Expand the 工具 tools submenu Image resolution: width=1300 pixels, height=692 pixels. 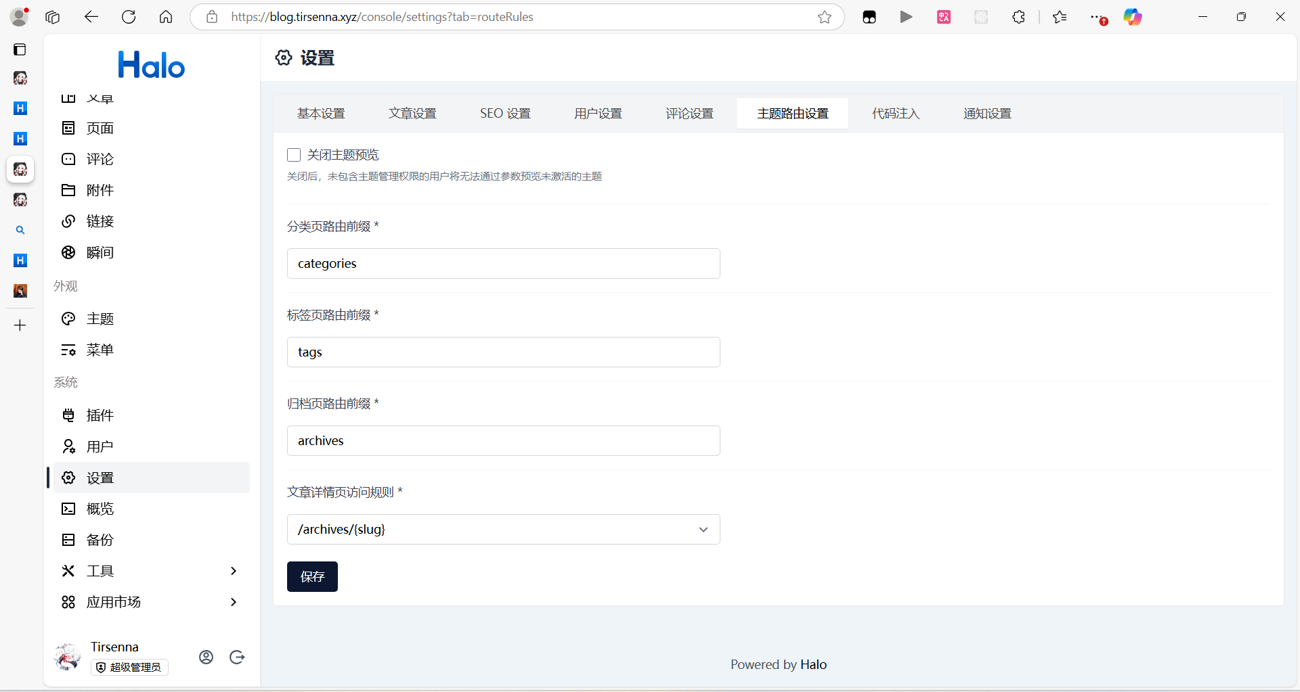233,571
